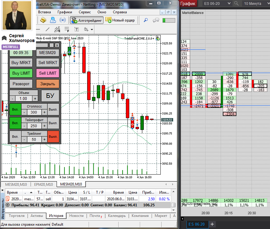Click Стоплосс value field 300

point(34,112)
